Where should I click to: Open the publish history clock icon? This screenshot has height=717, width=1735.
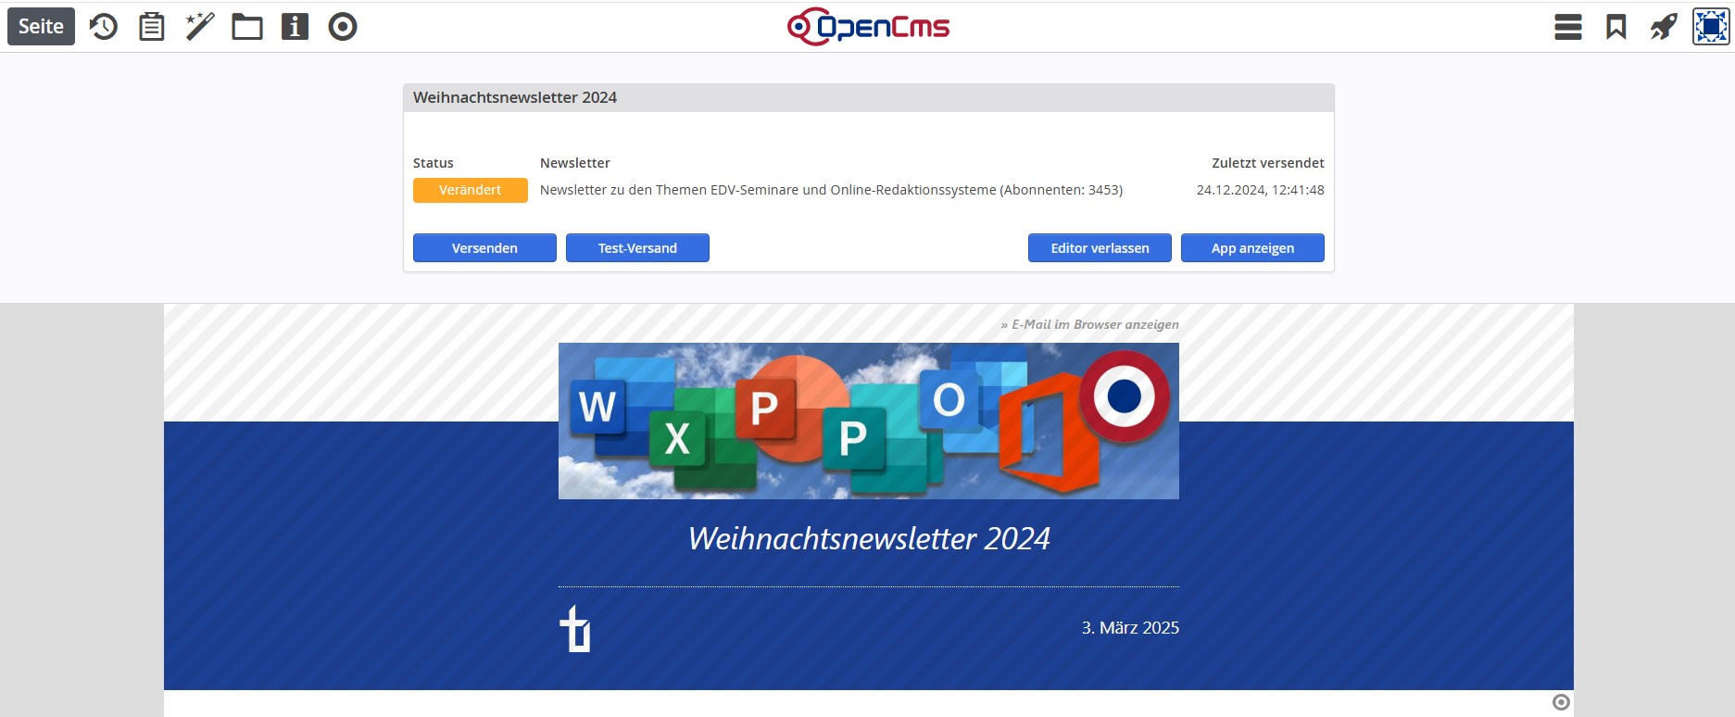click(x=103, y=26)
